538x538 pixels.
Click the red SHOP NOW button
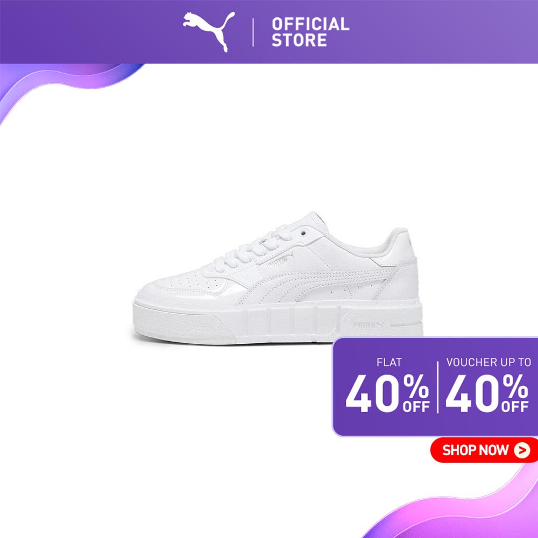point(484,450)
